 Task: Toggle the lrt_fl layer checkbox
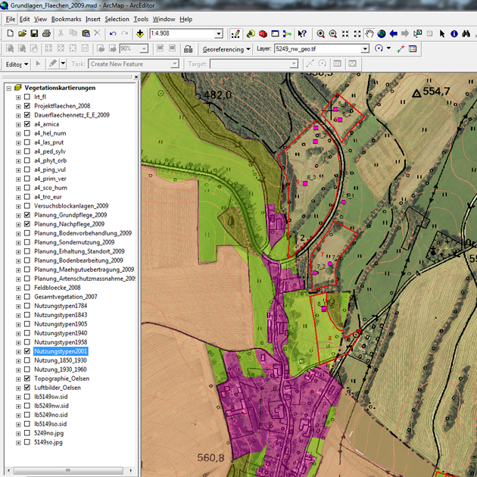(27, 97)
